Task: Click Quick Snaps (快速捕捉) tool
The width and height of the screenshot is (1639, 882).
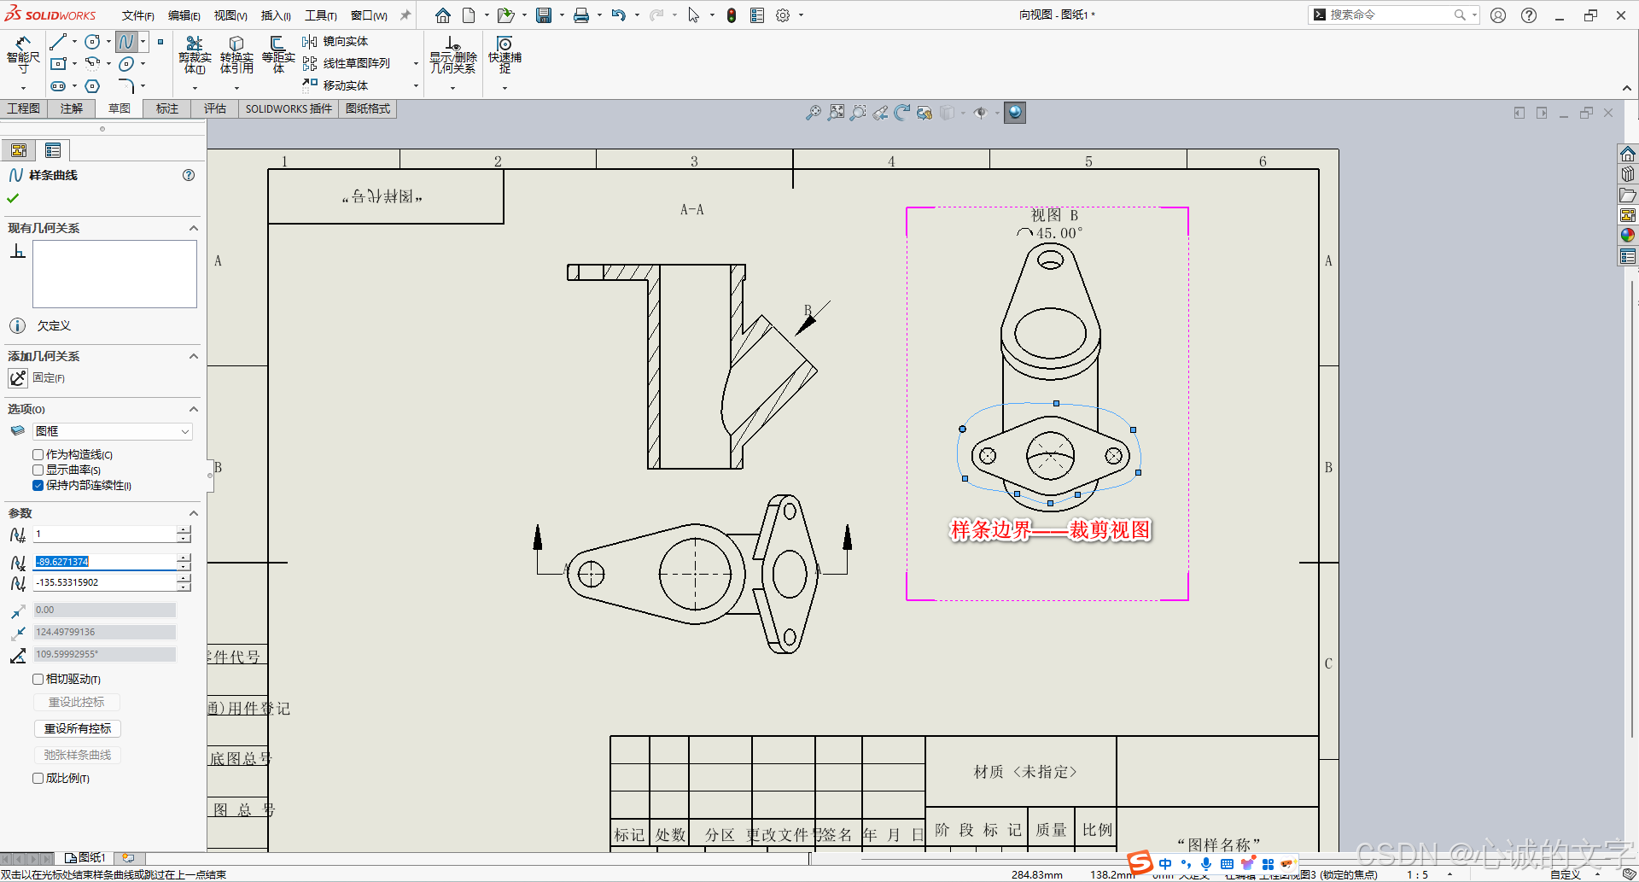Action: tap(505, 55)
